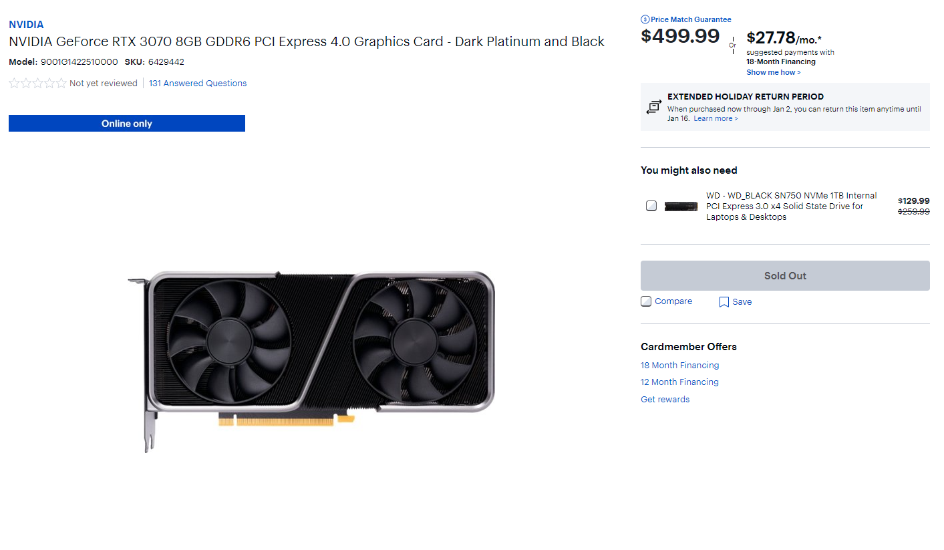
Task: Click the WD_BLACK SSD thumbnail image
Action: coord(681,207)
